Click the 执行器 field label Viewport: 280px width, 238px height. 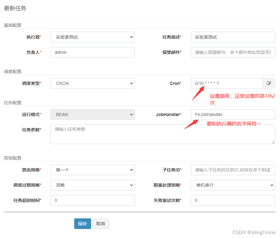click(34, 37)
